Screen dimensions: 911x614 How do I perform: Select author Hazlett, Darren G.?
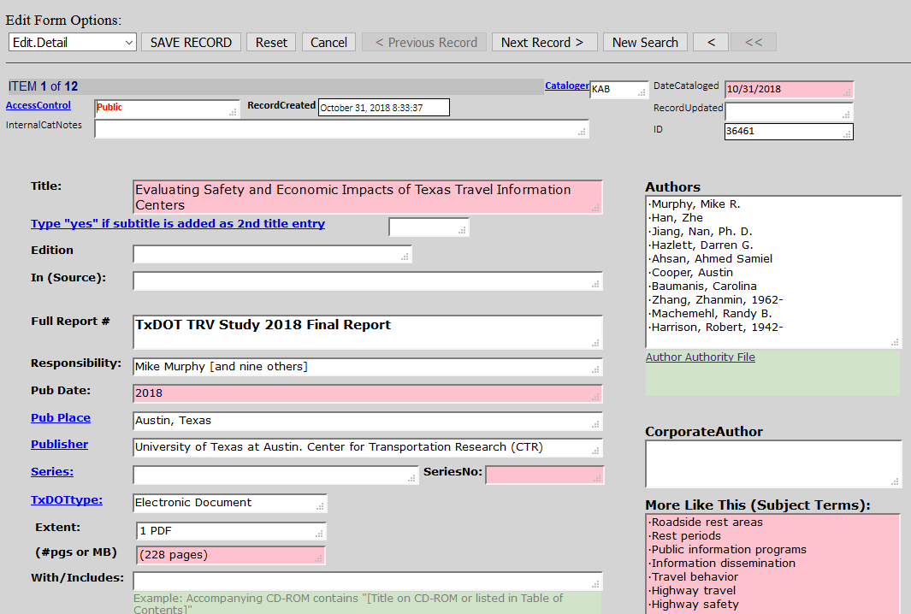[701, 245]
